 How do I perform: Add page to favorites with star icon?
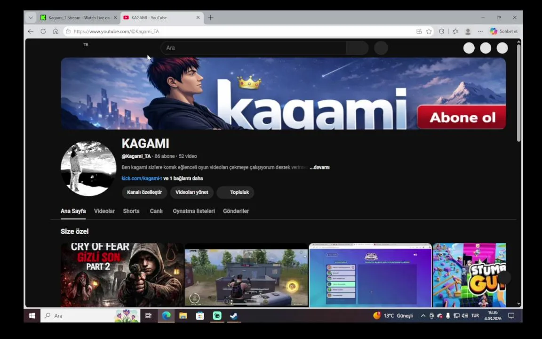(x=429, y=32)
